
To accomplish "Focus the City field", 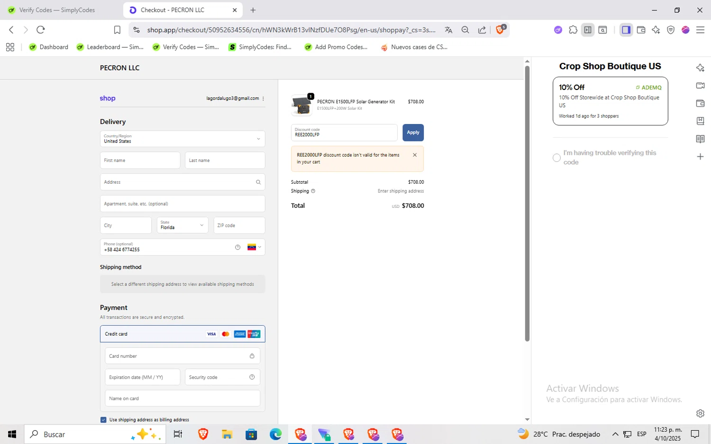I will [x=126, y=225].
